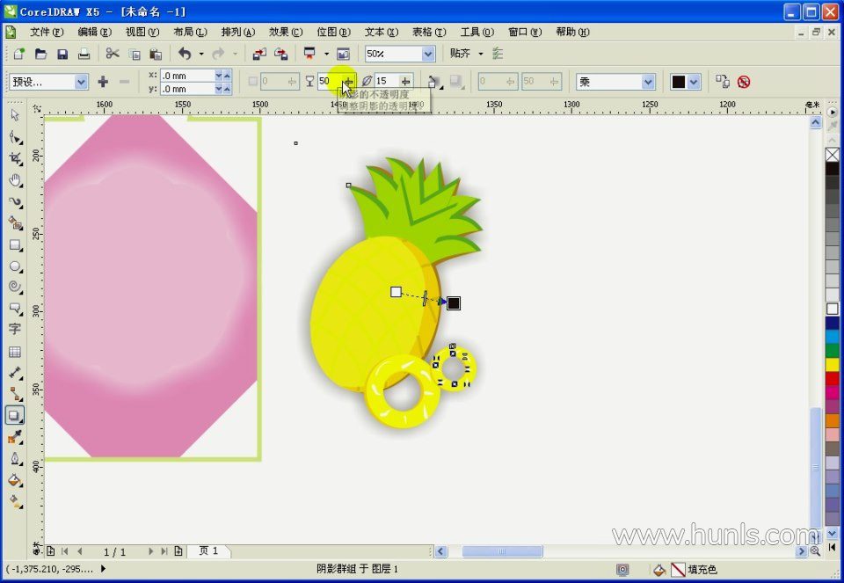The image size is (844, 583).
Task: Click the red swatch in color palette
Action: [832, 378]
